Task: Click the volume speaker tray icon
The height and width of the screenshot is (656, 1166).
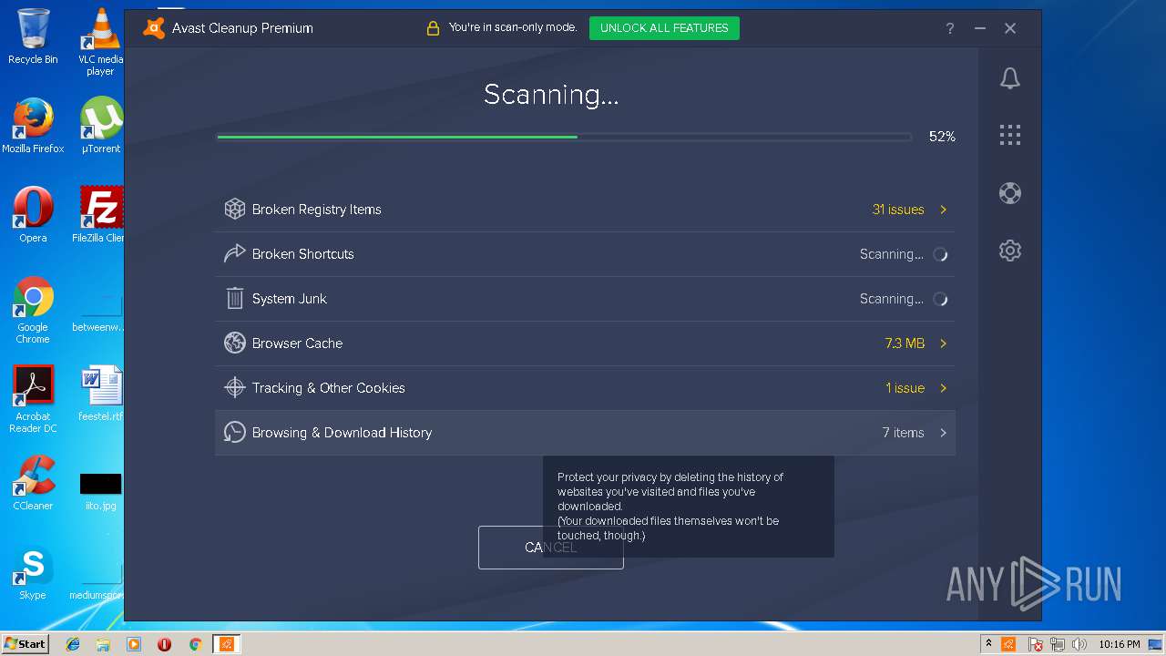Action: click(1079, 644)
